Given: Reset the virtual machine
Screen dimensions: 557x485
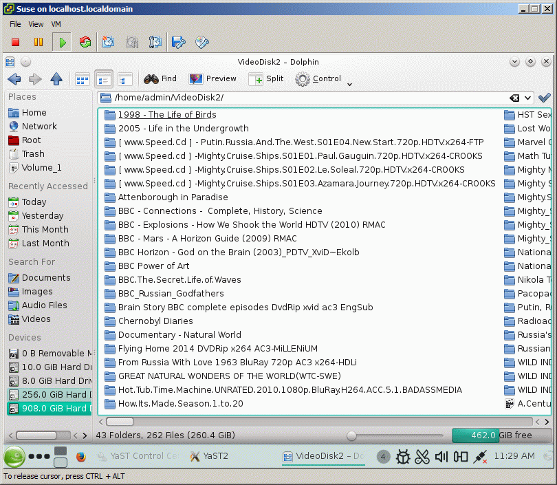Looking at the screenshot, I should [85, 42].
